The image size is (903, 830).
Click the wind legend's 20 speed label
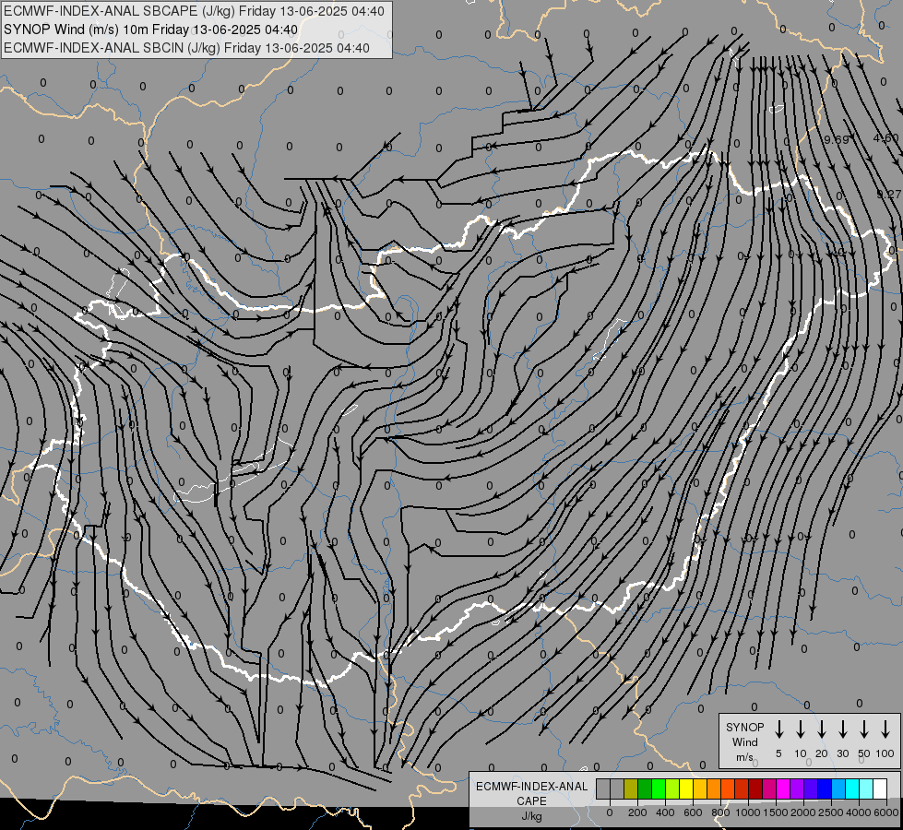pyautogui.click(x=822, y=753)
